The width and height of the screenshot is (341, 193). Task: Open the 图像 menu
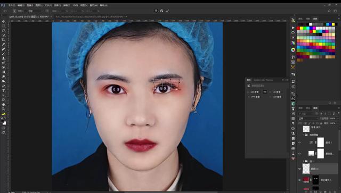coord(30,5)
